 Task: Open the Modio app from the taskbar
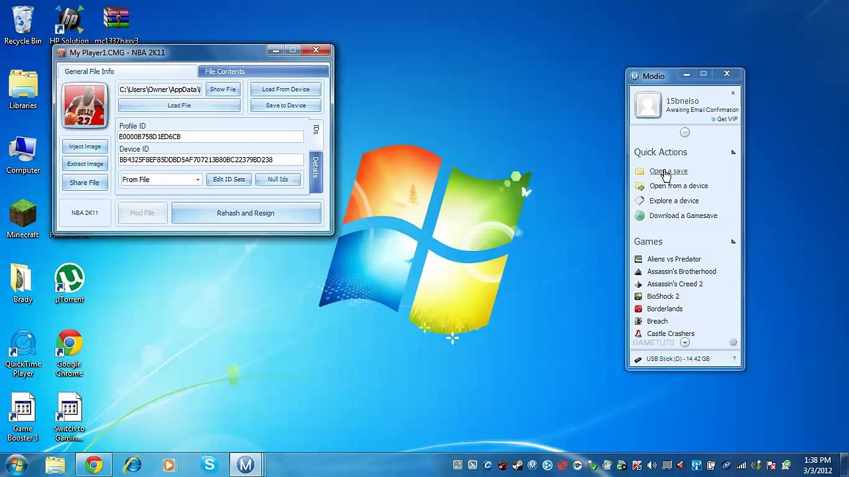click(x=245, y=465)
